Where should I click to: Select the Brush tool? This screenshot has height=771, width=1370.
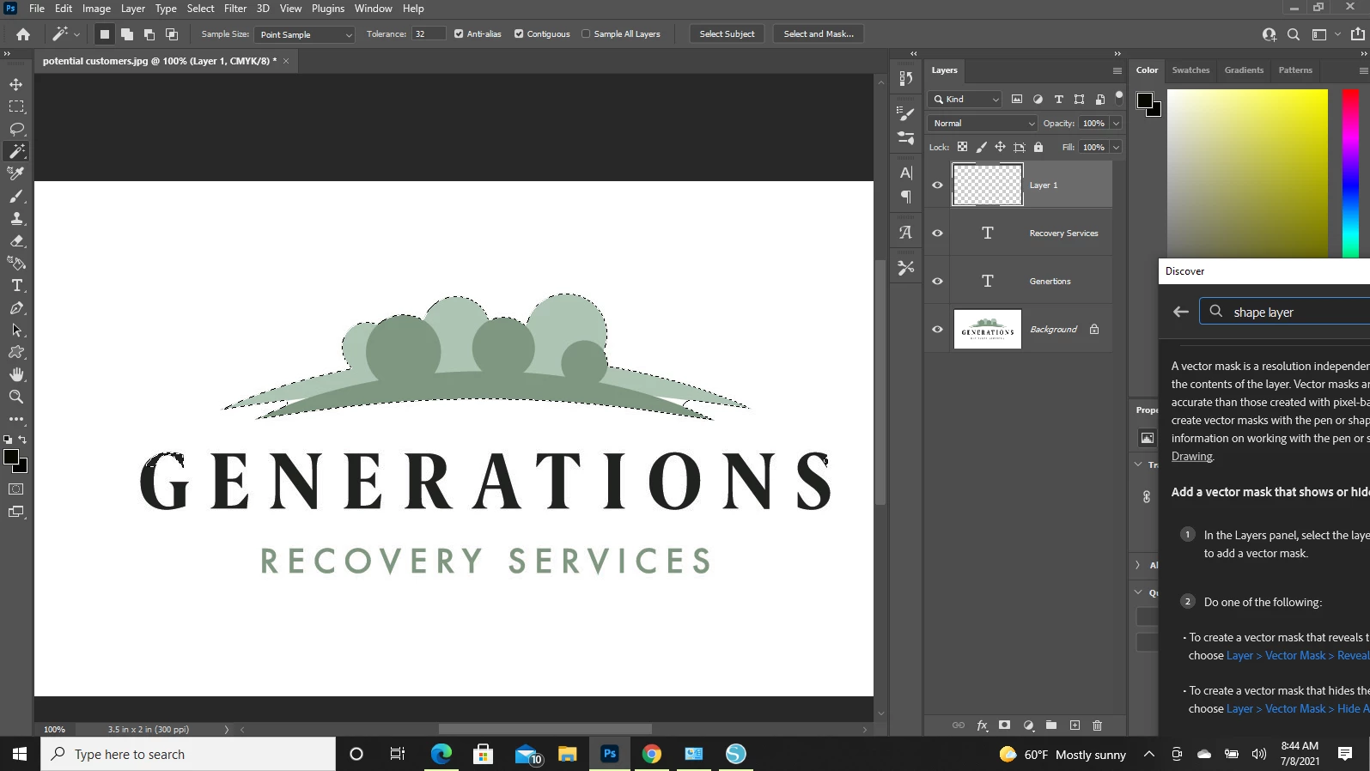coord(16,196)
